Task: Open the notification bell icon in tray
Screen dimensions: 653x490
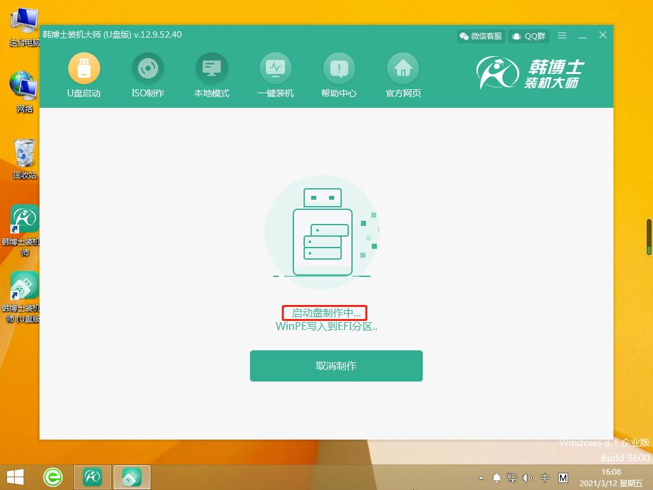Action: tap(496, 476)
